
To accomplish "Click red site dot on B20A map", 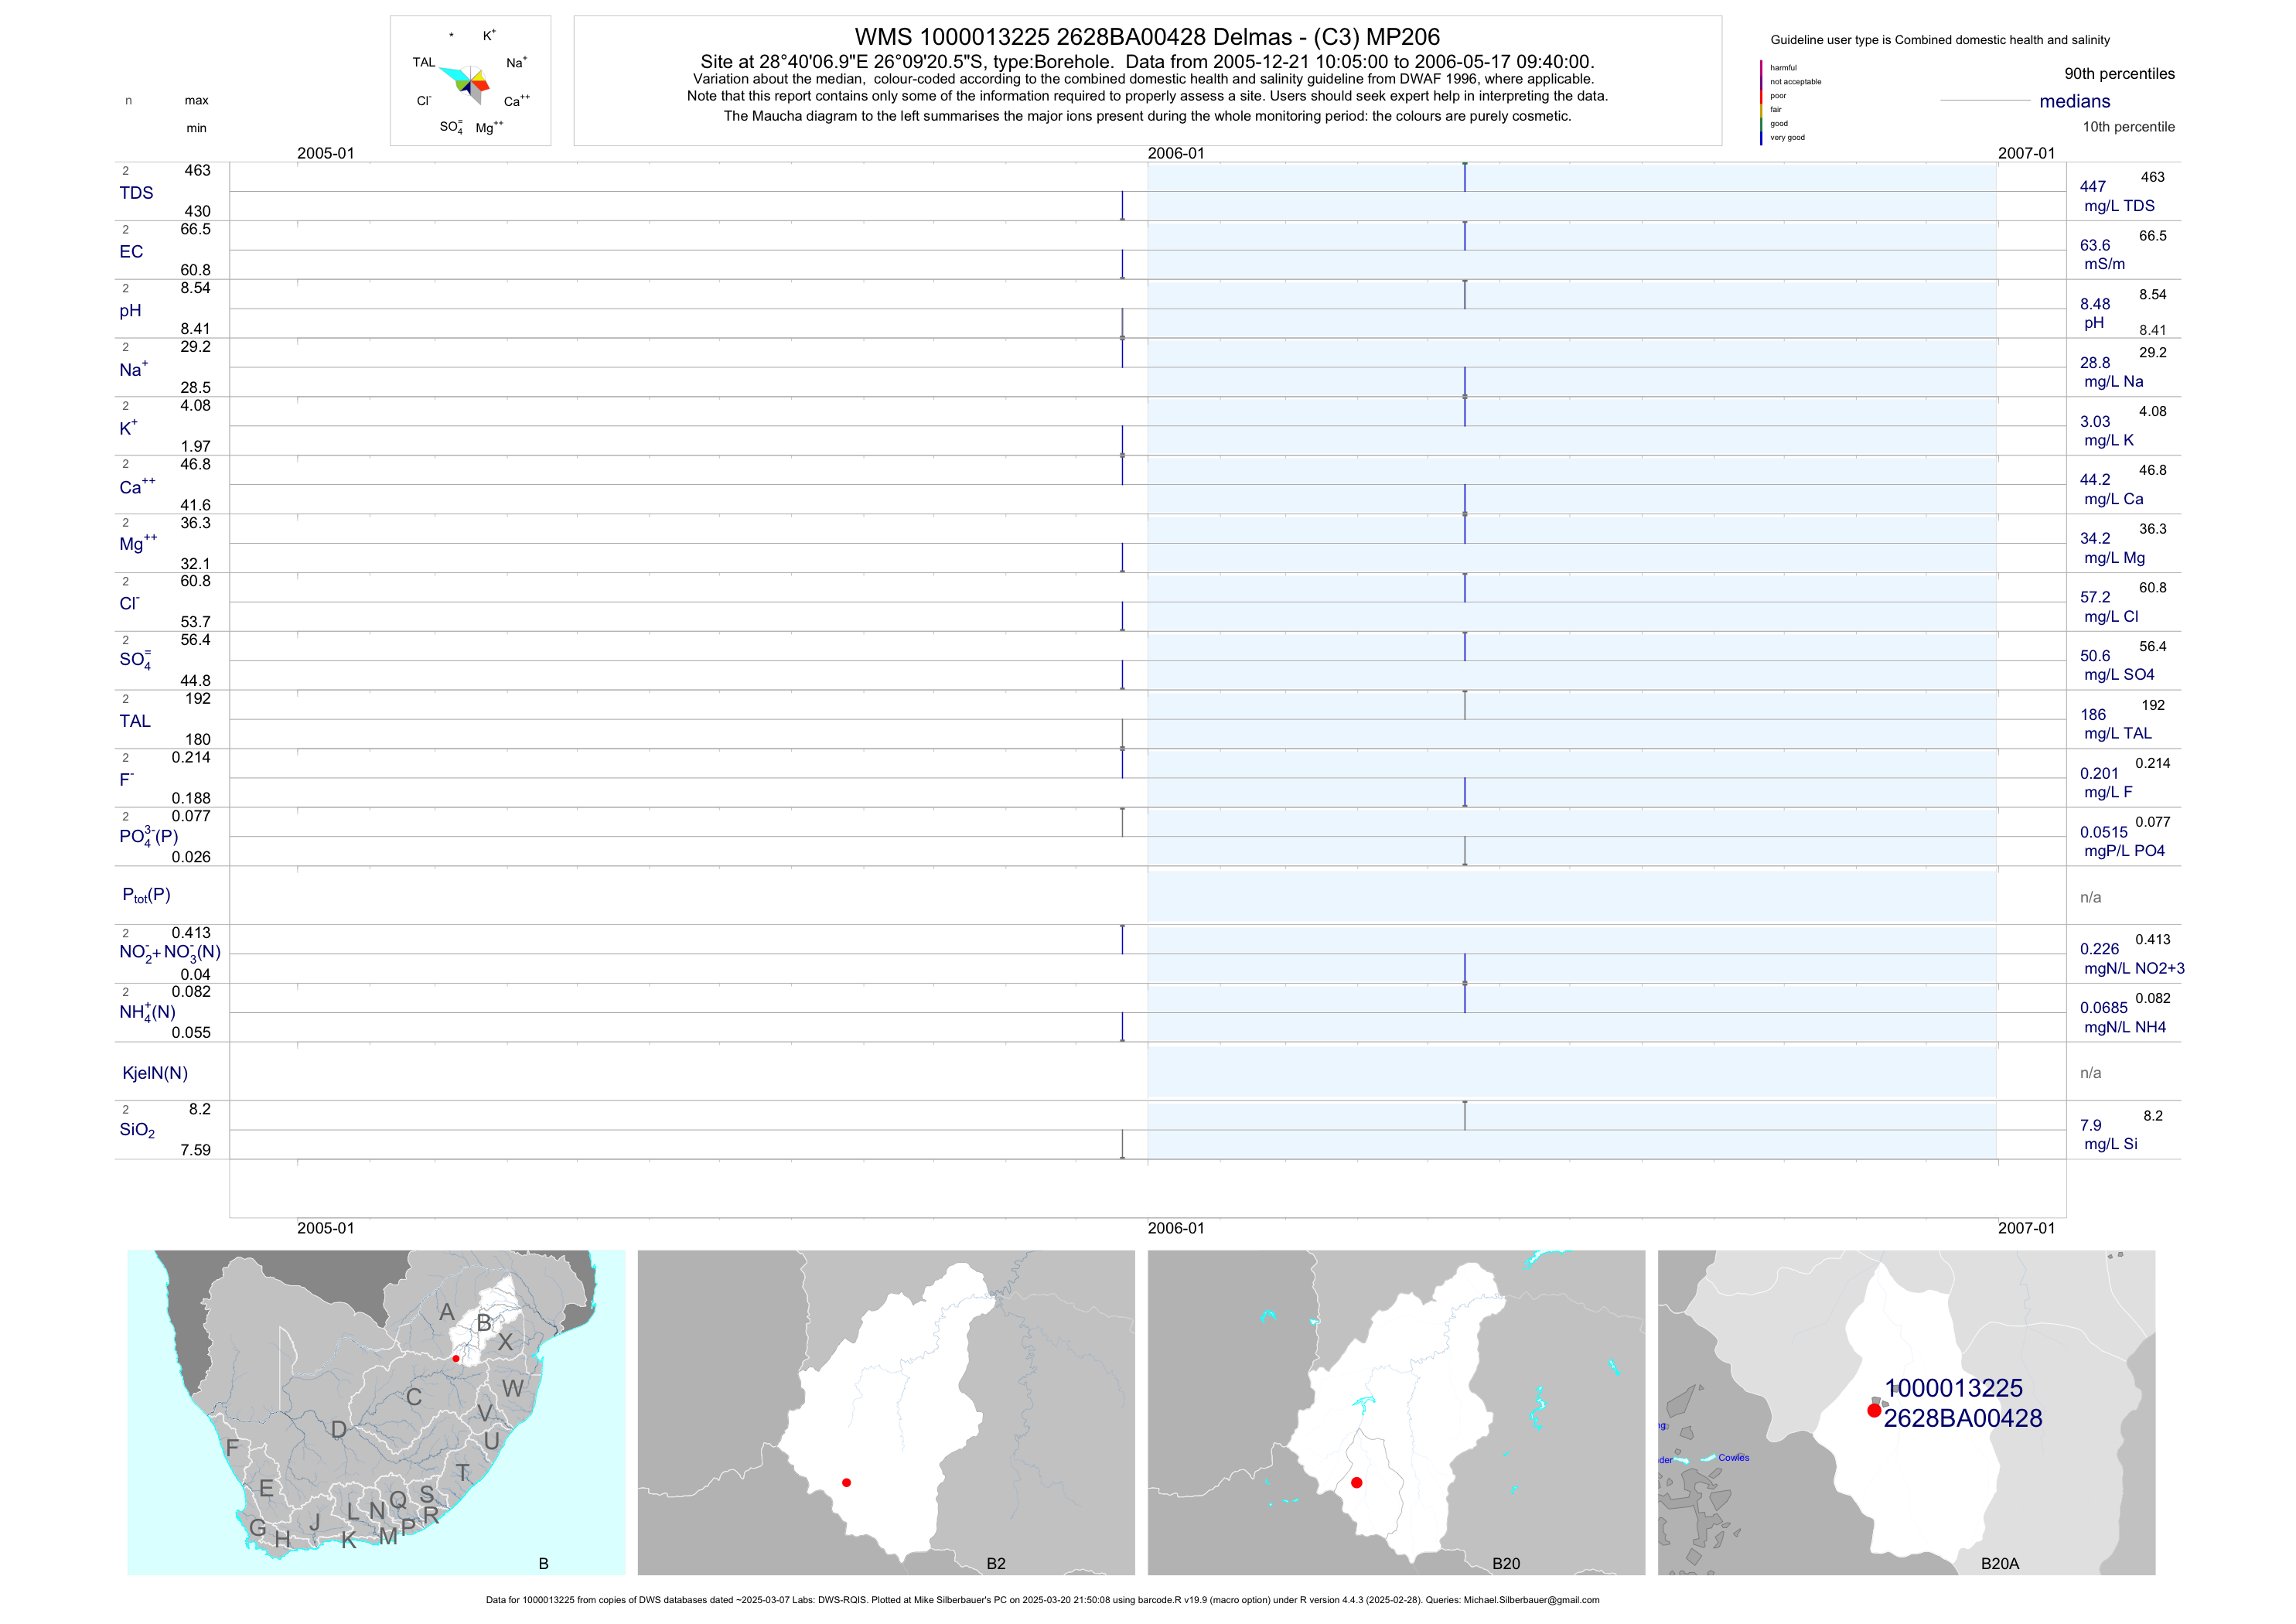I will point(1874,1410).
